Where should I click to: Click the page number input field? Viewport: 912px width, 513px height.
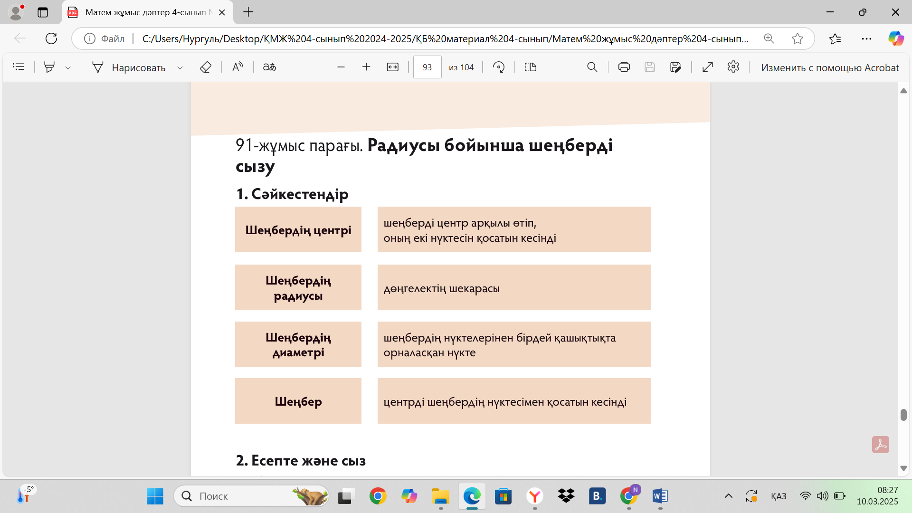click(x=427, y=67)
